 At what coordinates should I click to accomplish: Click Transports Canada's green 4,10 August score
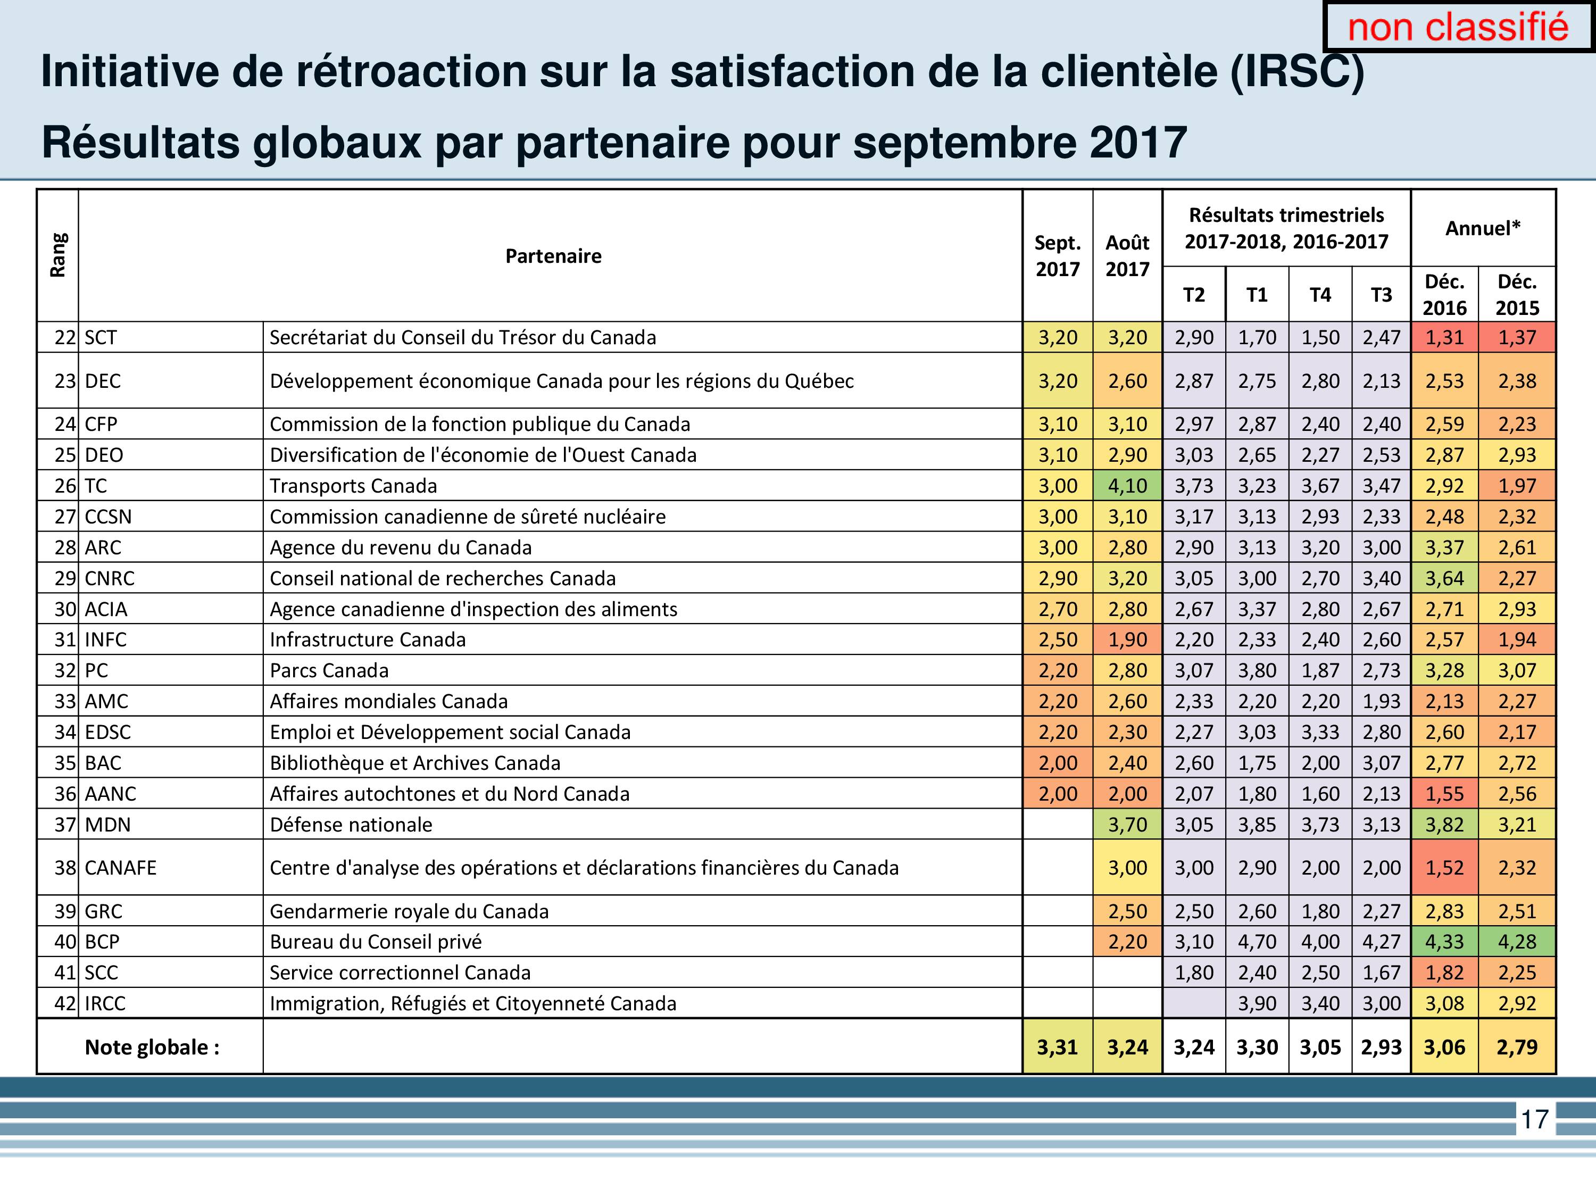pyautogui.click(x=1128, y=486)
